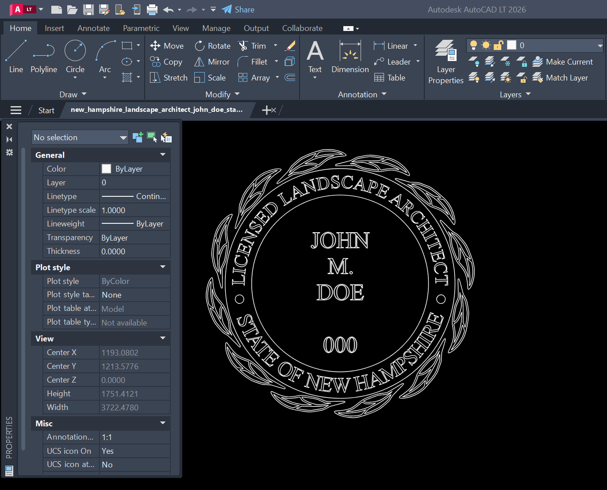Select the Circle draw tool

pos(75,57)
